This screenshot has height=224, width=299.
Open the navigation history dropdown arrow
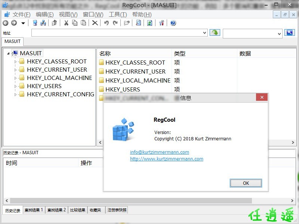pyautogui.click(x=23, y=23)
